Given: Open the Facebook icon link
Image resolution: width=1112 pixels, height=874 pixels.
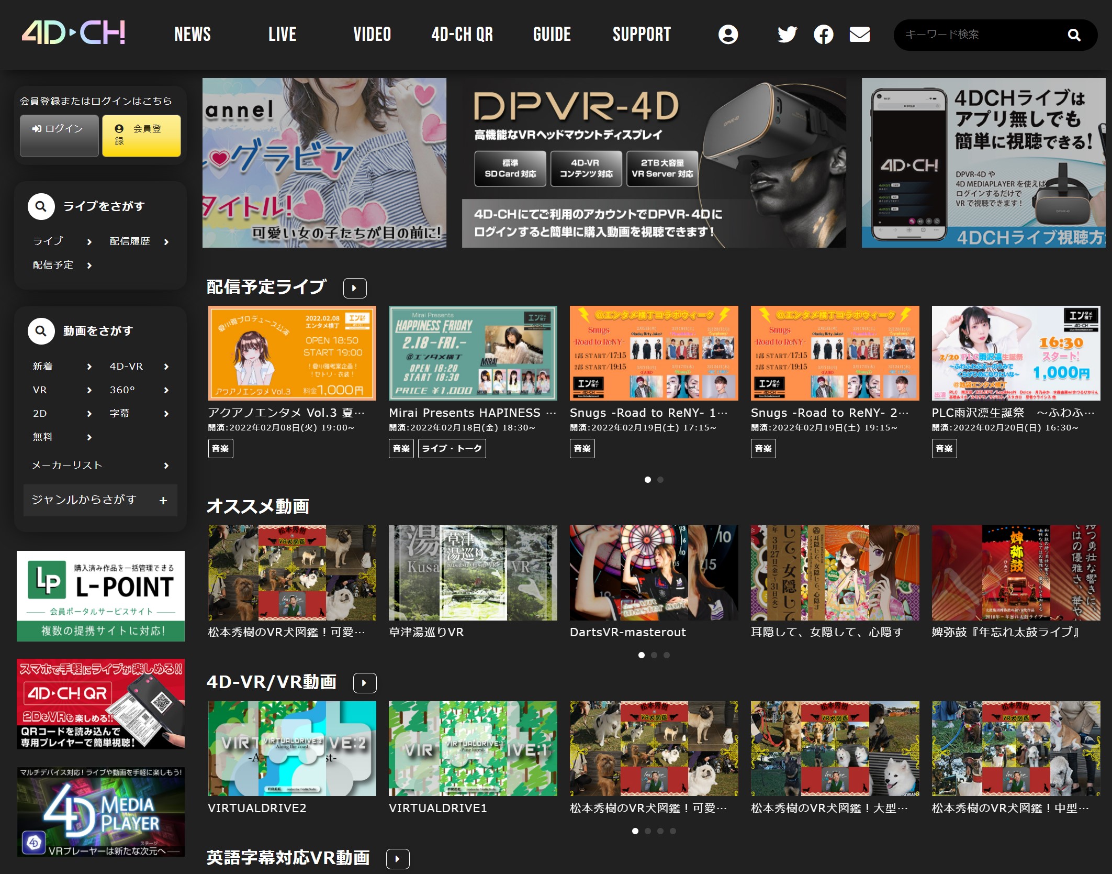Looking at the screenshot, I should coord(823,35).
